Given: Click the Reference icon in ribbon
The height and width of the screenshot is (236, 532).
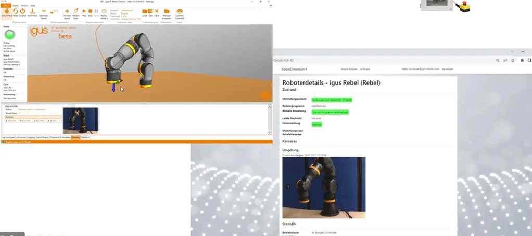Looking at the screenshot, I should 32,11.
